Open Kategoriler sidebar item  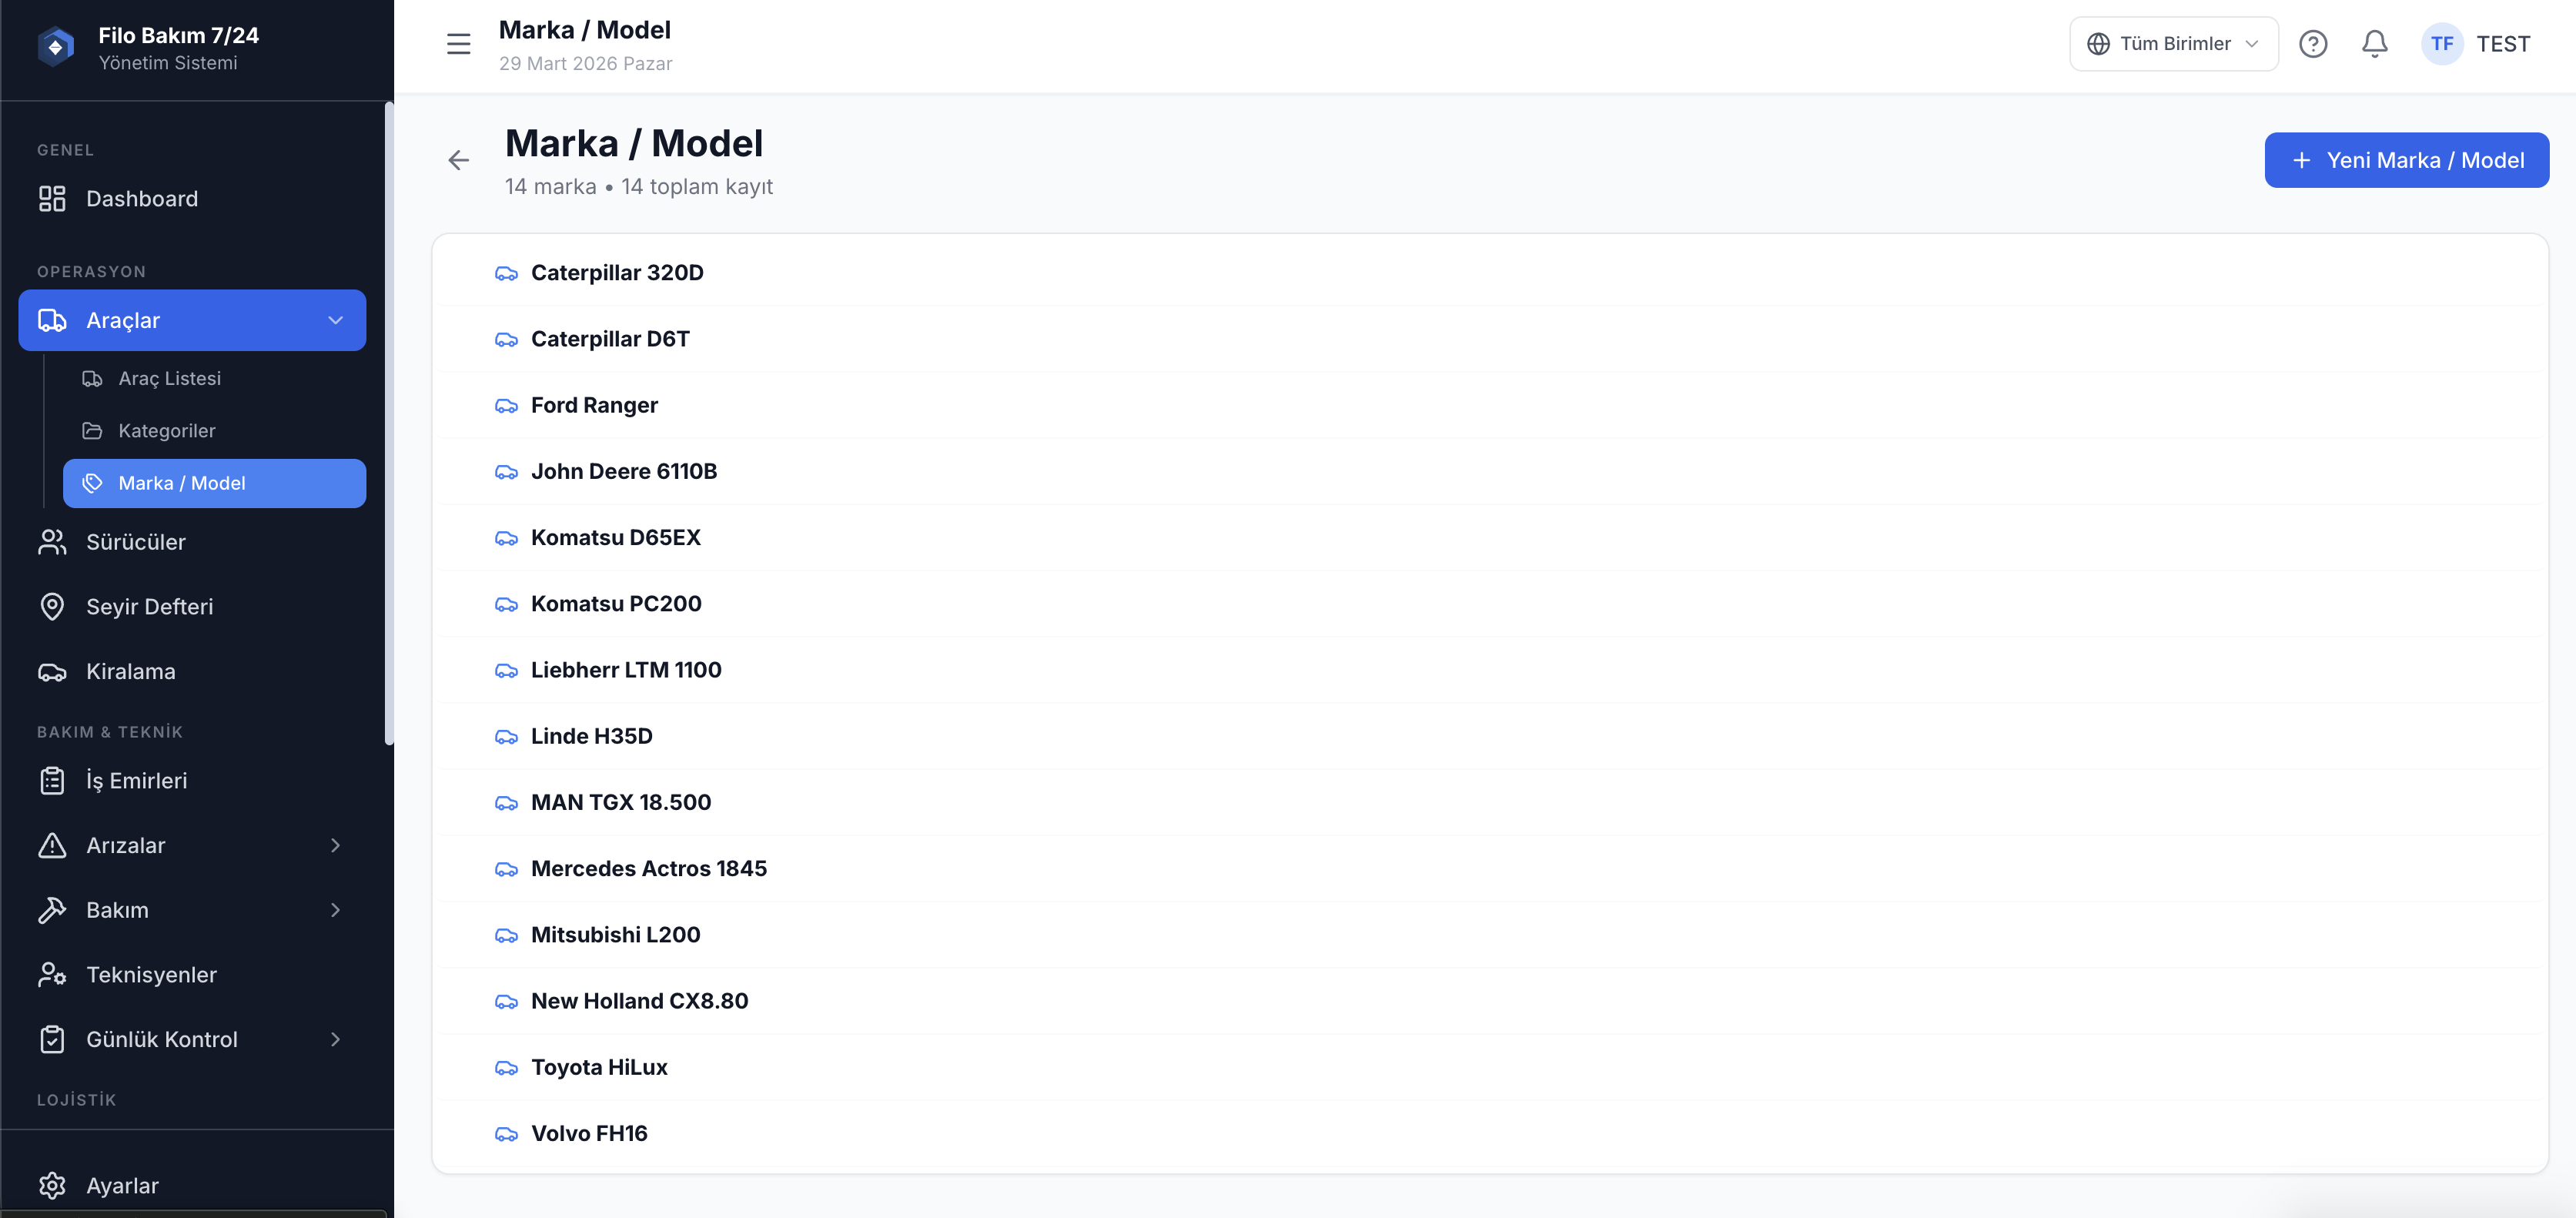tap(166, 431)
